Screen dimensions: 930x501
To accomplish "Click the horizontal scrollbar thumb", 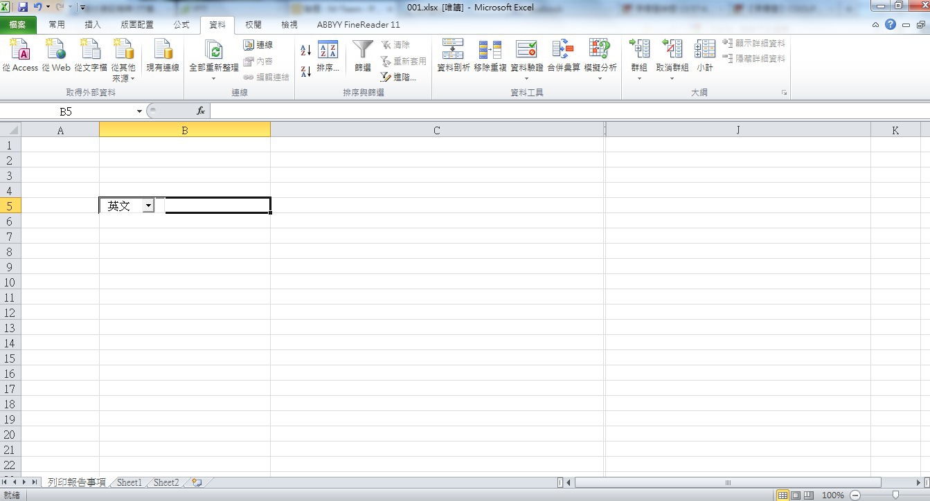I will coord(728,482).
